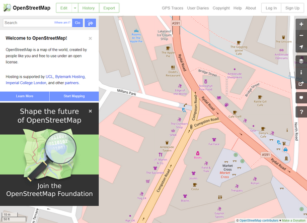Click the Edit button
307x223 pixels.
64,8
